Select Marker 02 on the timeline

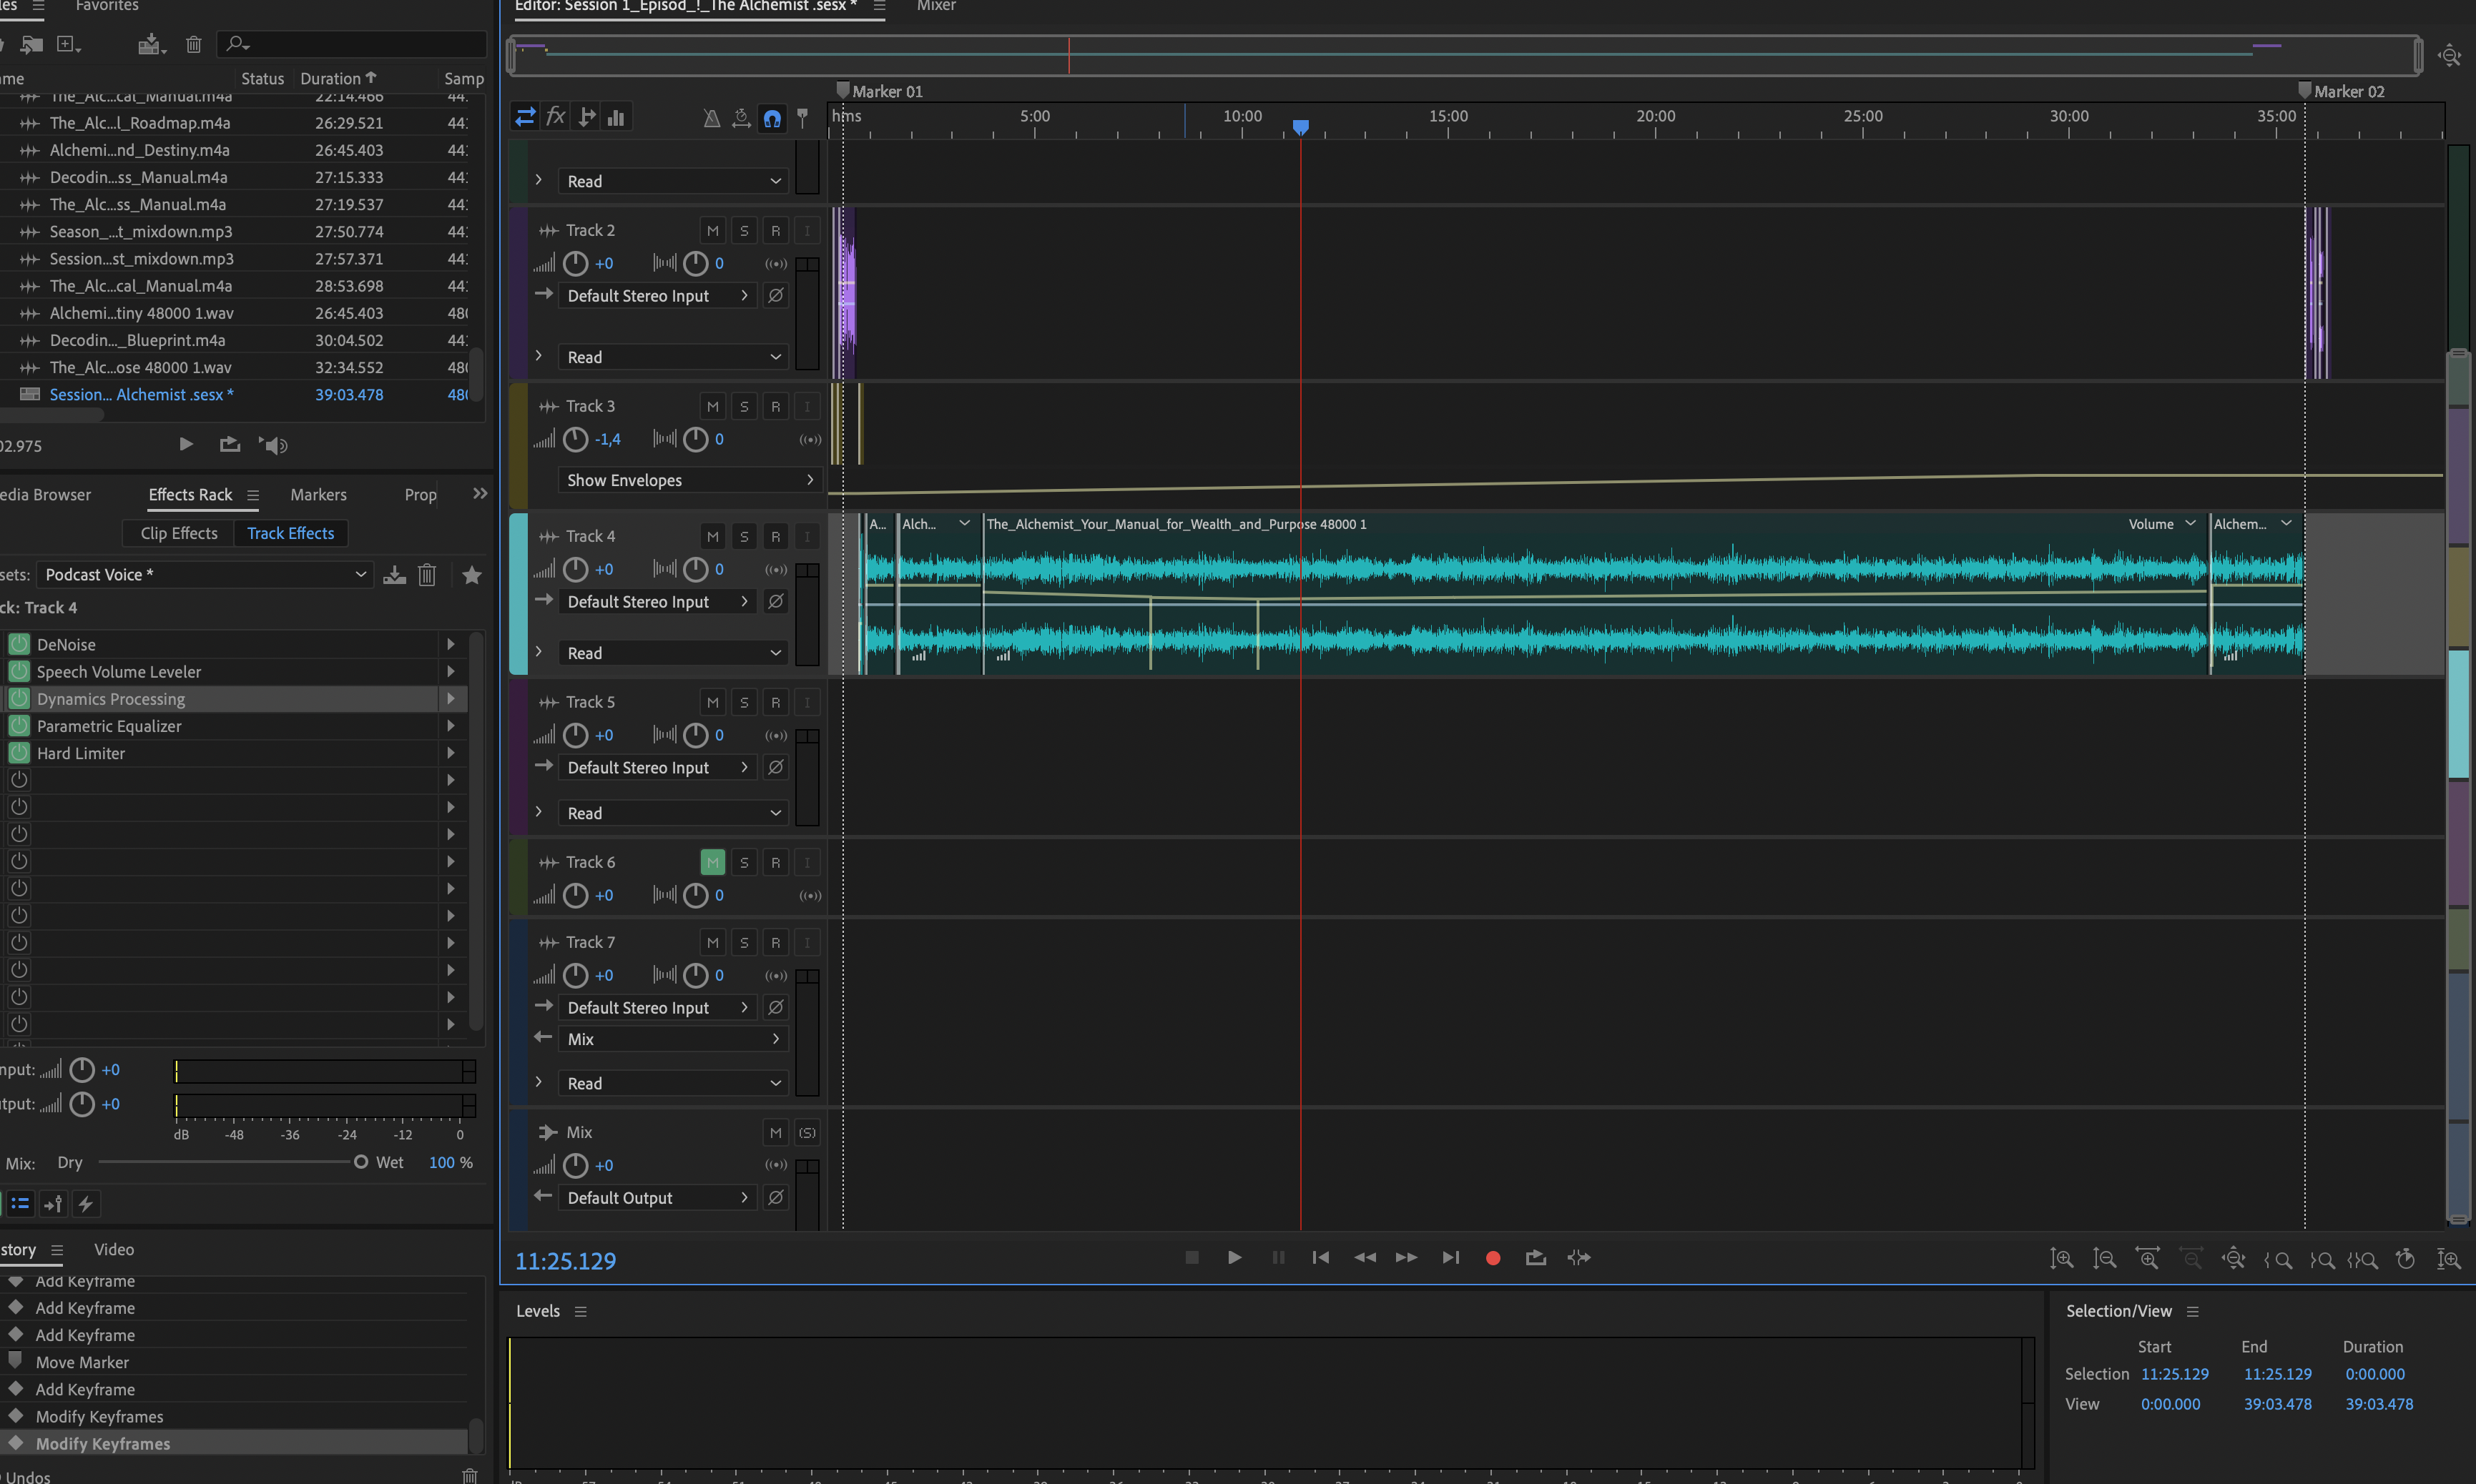pos(2304,91)
